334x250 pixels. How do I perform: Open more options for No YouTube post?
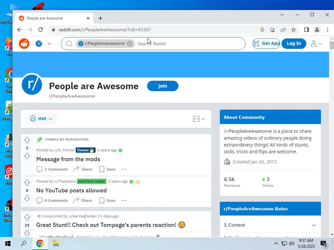point(124,201)
